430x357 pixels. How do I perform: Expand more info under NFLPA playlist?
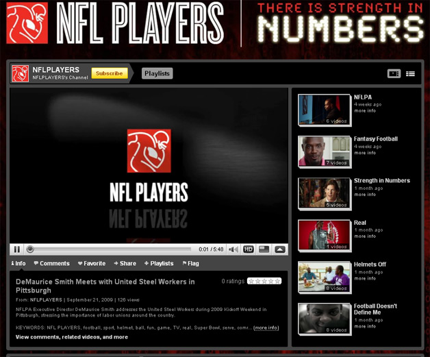(x=365, y=110)
